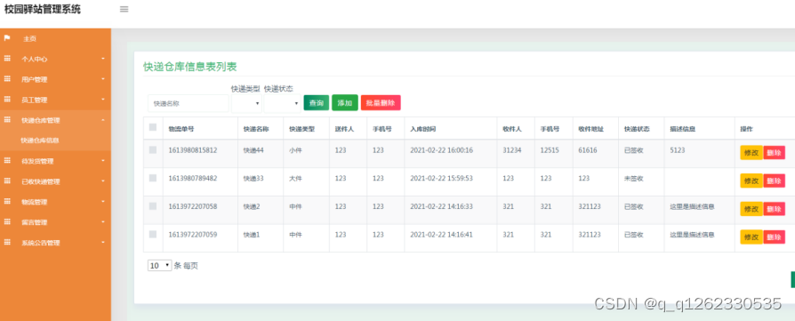Click the green 查询 search button
795x321 pixels.
pyautogui.click(x=317, y=103)
